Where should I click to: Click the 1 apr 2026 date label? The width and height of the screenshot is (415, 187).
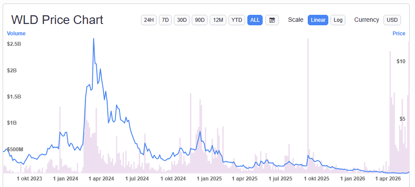click(388, 179)
